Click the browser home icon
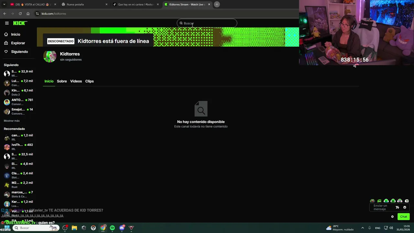Screen dimensions: 414x233 coord(28,14)
